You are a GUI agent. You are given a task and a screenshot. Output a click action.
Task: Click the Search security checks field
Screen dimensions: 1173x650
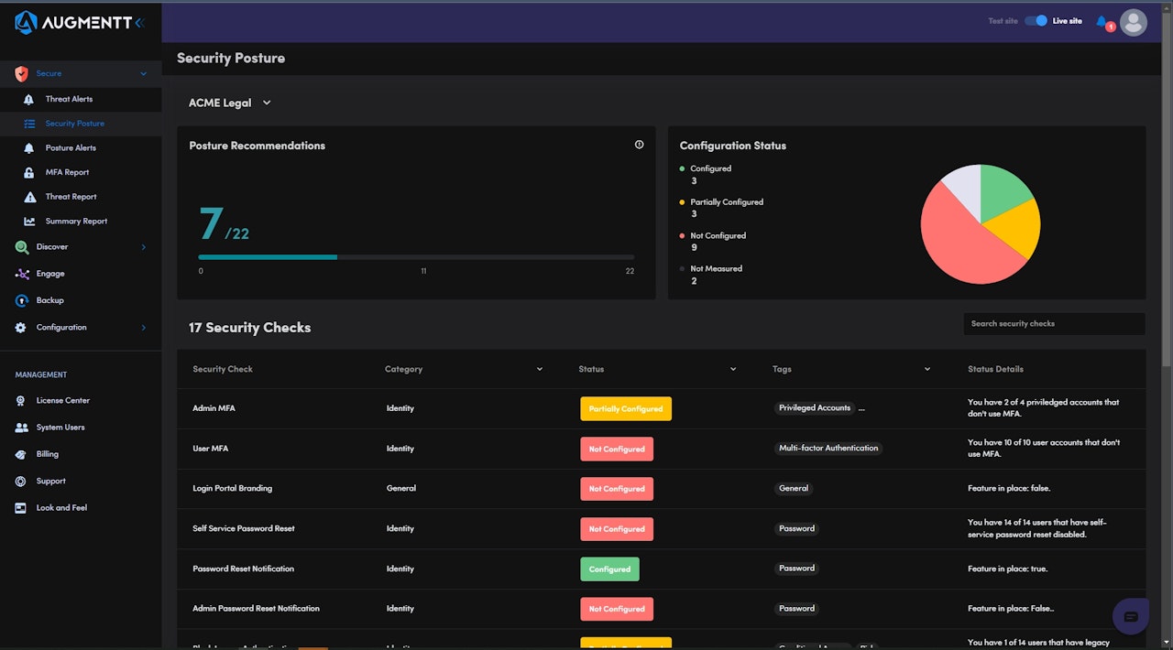1053,324
